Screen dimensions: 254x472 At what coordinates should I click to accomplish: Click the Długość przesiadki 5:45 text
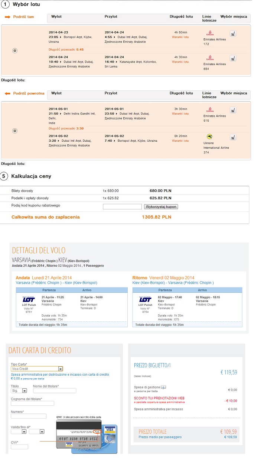click(66, 49)
